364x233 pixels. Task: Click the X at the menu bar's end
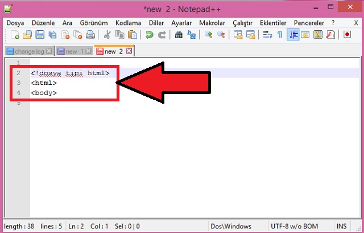coord(356,23)
